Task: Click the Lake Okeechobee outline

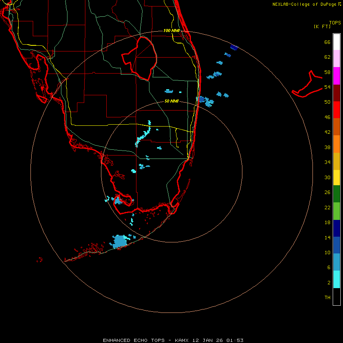Action: coord(139,58)
